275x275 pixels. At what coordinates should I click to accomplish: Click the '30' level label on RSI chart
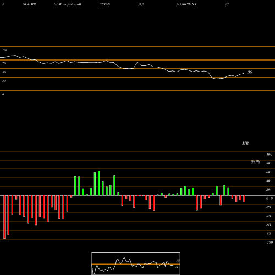(4, 81)
